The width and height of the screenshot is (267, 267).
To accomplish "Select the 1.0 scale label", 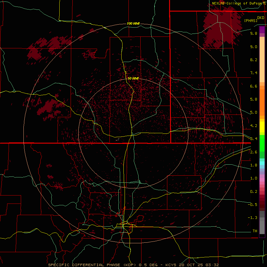I will (254, 178).
